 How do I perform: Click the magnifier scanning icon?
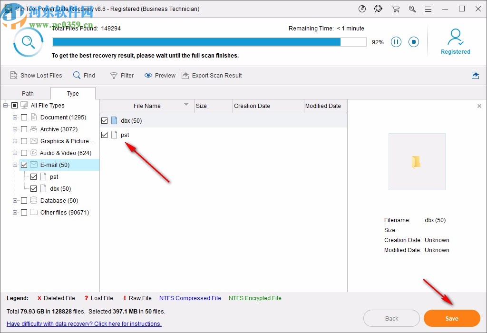(28, 42)
